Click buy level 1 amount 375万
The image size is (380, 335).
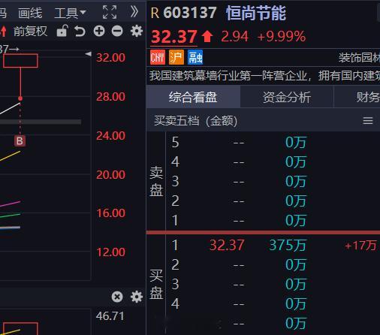point(288,245)
